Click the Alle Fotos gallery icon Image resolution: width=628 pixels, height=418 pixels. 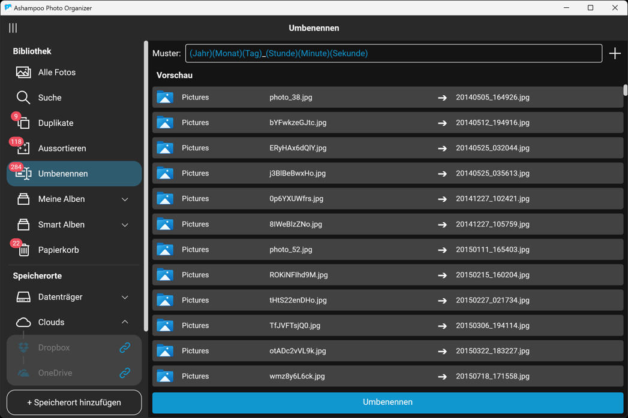(23, 72)
